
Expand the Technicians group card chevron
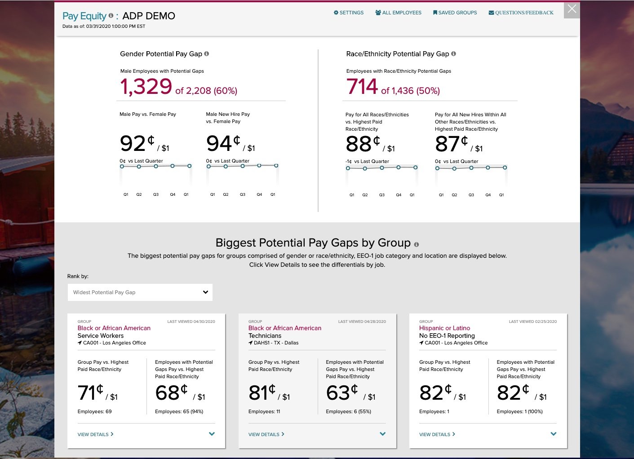(383, 434)
